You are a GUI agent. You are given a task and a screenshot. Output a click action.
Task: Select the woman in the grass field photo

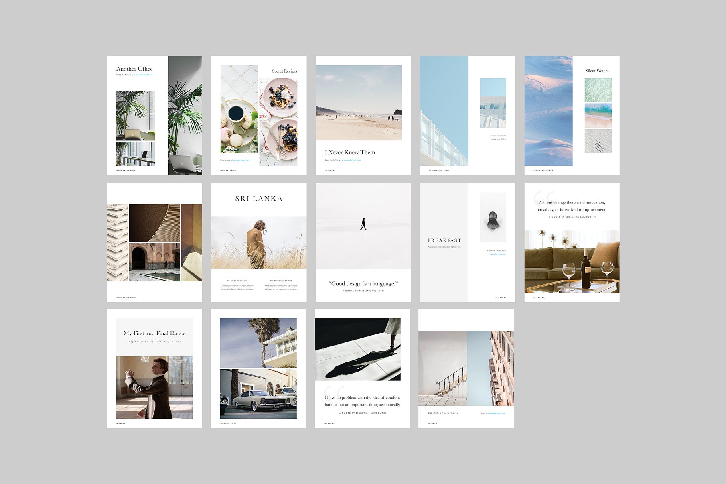pos(258,243)
